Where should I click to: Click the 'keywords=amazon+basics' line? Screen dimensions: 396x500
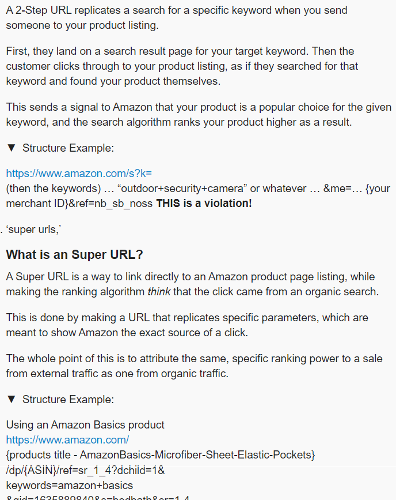pyautogui.click(x=70, y=486)
